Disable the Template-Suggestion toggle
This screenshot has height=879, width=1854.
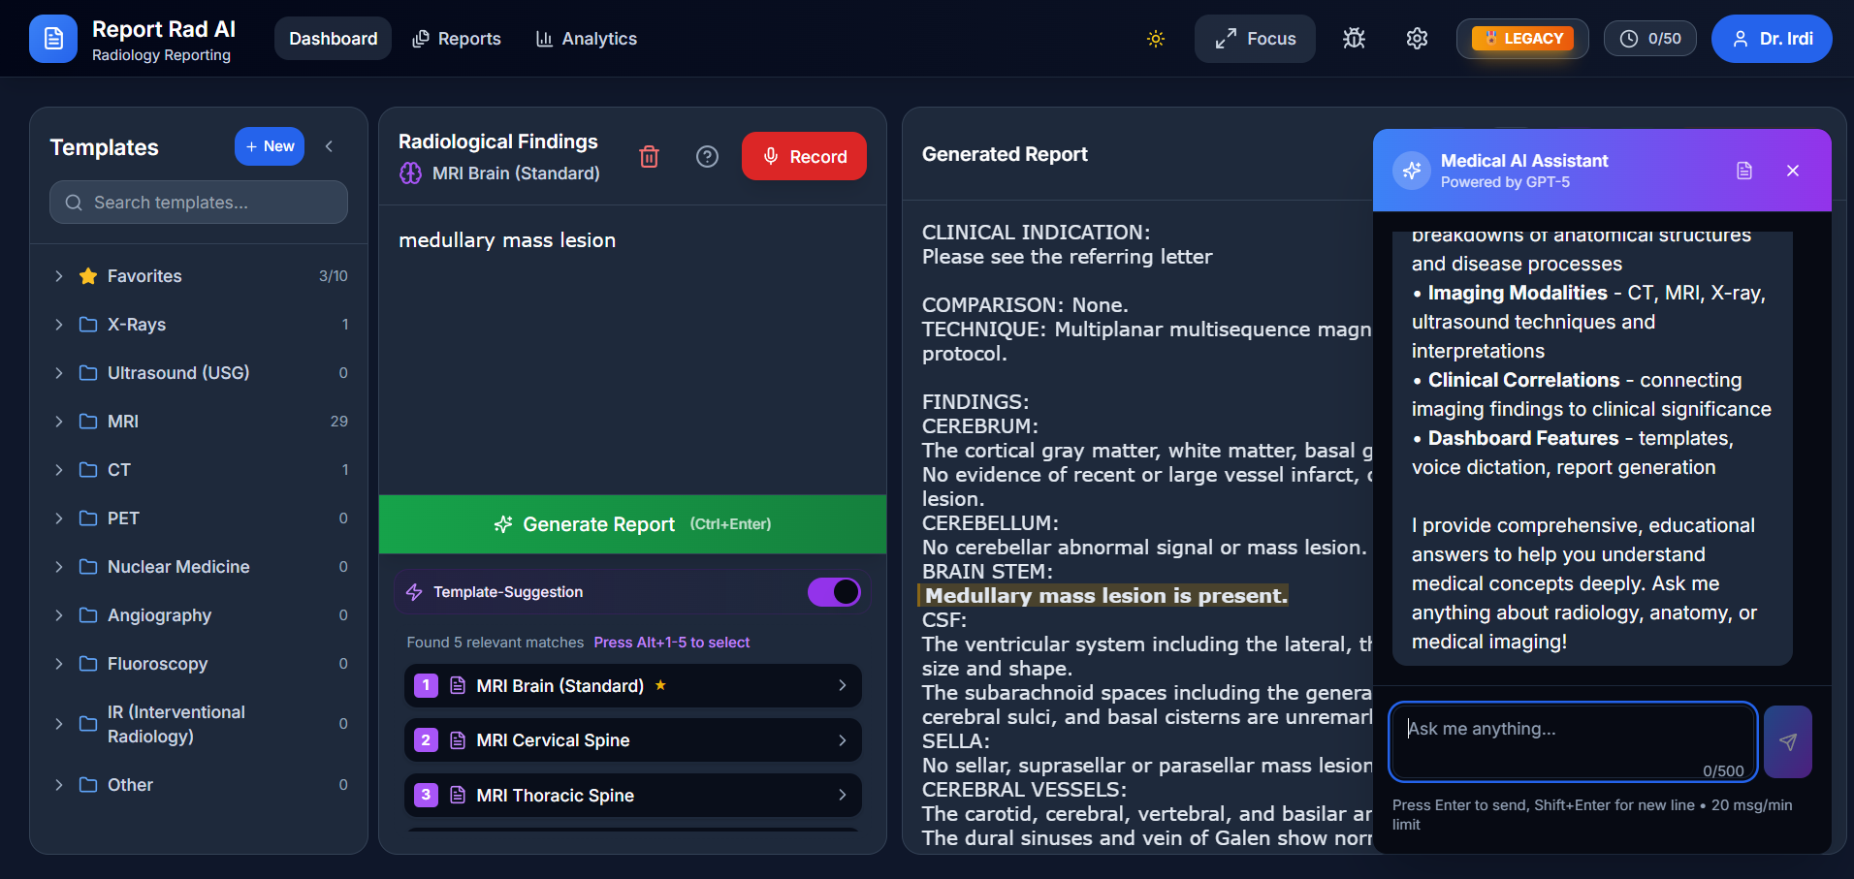point(835,591)
